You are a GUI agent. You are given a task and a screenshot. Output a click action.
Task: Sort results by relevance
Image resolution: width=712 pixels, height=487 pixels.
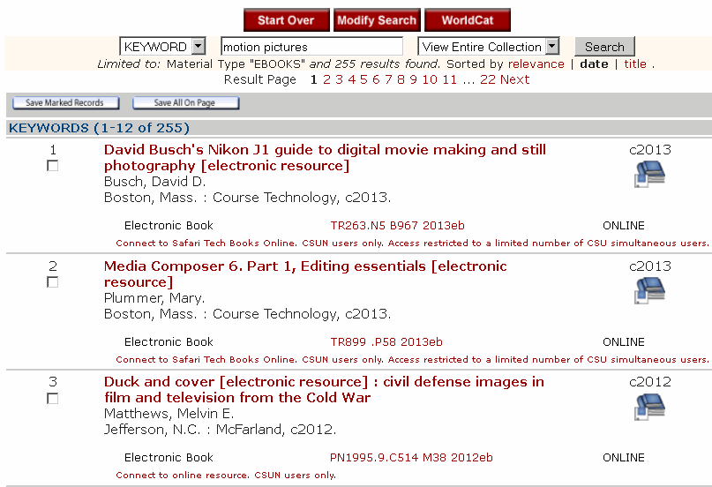tap(536, 64)
